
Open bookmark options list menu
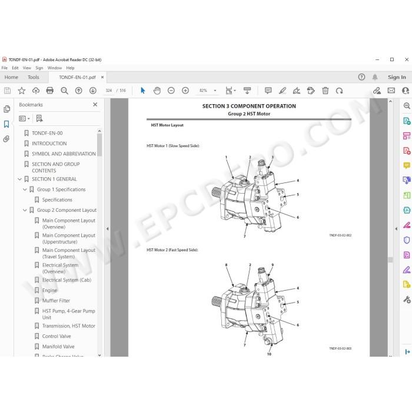coord(24,118)
